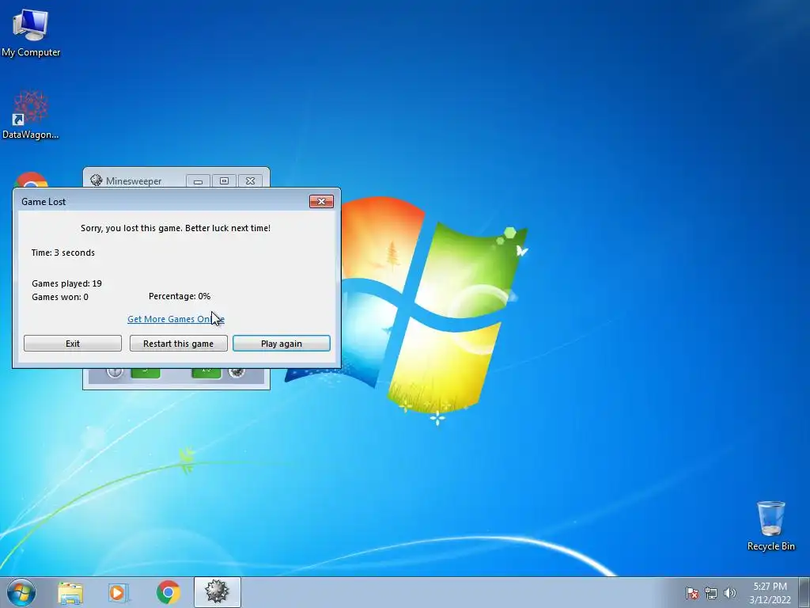
Task: Click the Exit button in Game Lost dialog
Action: point(73,344)
